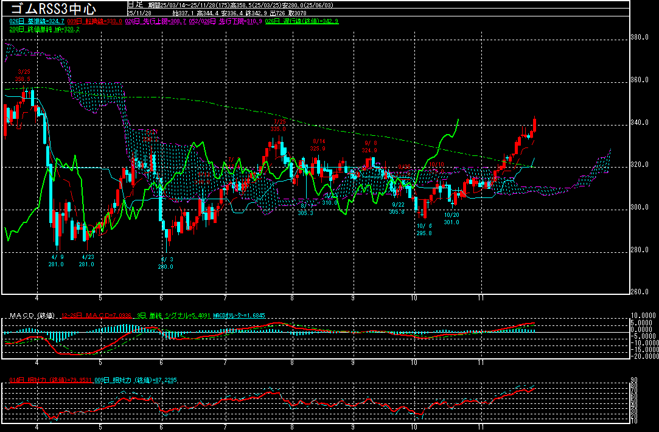Click the 3/25 high price marker 358.5

point(23,79)
